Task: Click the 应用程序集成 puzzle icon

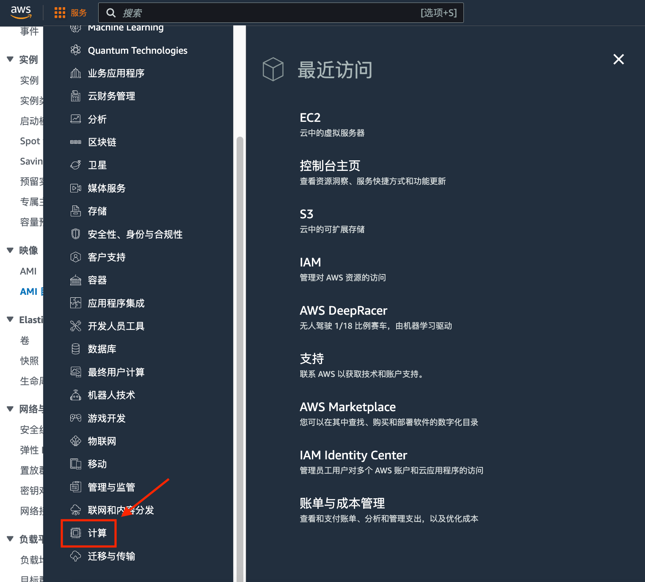Action: coord(76,303)
